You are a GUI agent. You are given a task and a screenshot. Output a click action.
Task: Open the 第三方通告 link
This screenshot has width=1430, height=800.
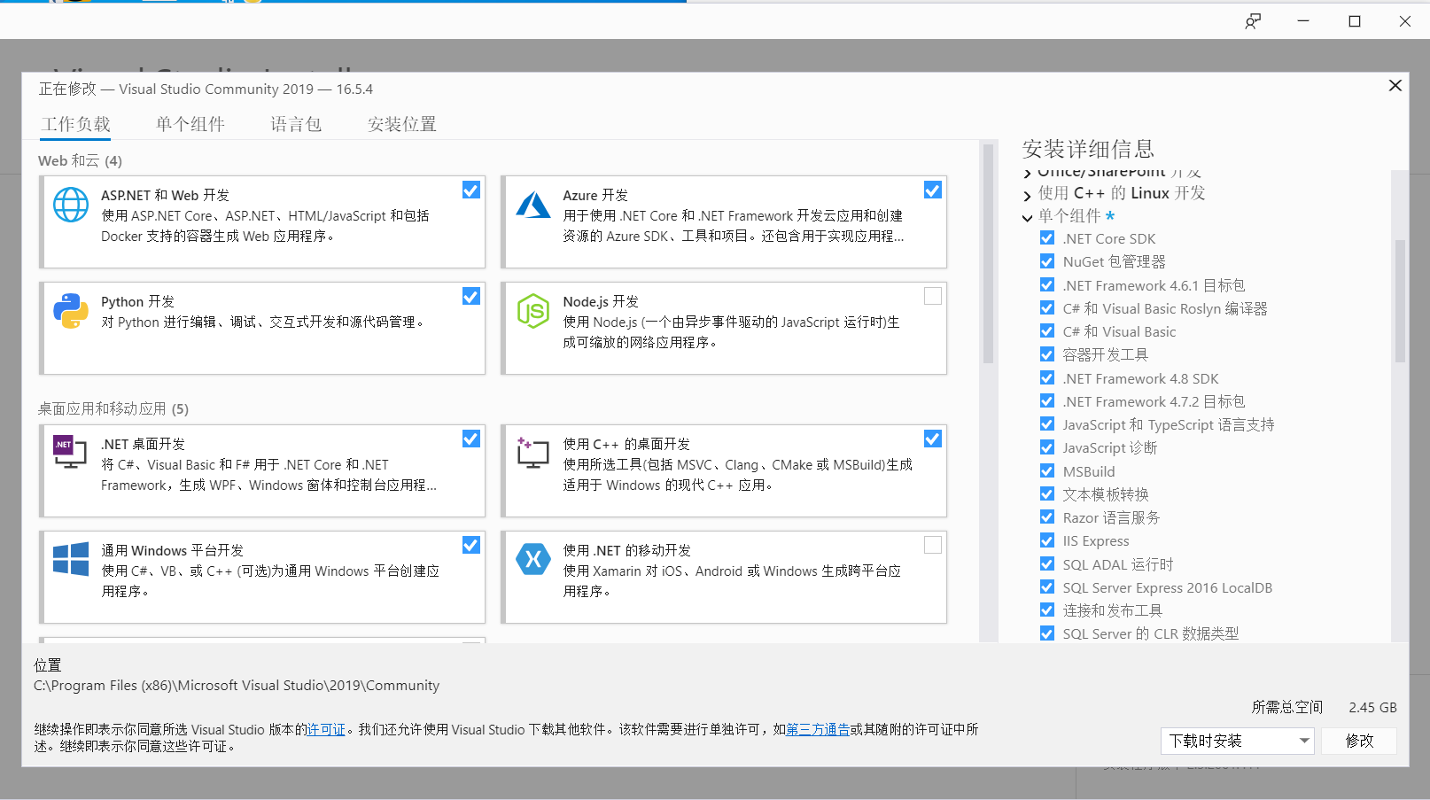tap(818, 729)
